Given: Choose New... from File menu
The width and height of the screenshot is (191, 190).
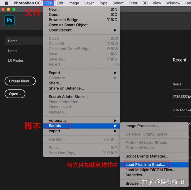Looking at the screenshot, I should click(81, 9).
